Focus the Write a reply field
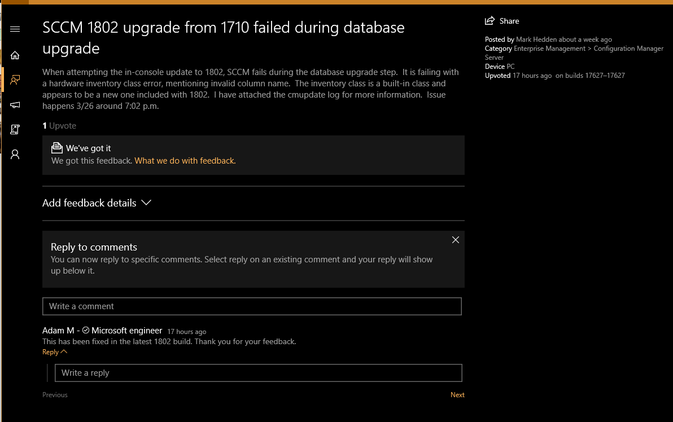This screenshot has width=673, height=422. tap(259, 373)
